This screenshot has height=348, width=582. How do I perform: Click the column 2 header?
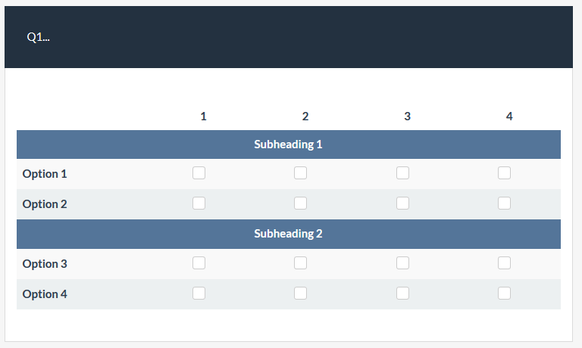coord(305,117)
